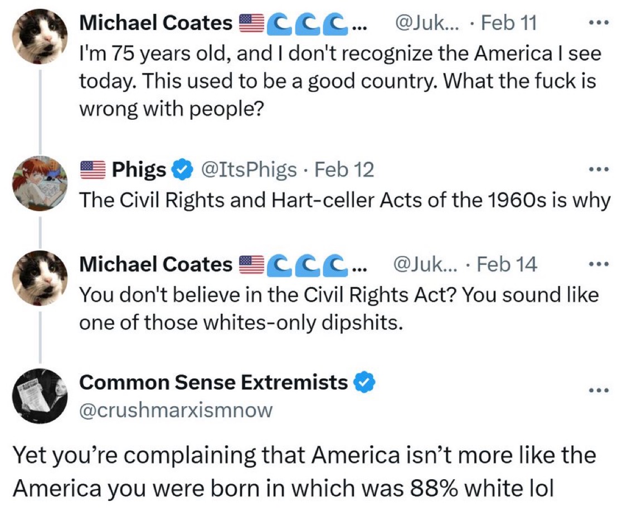Click Common Sense Extremists' verified badge
Screen dimensions: 627x512
pos(364,382)
